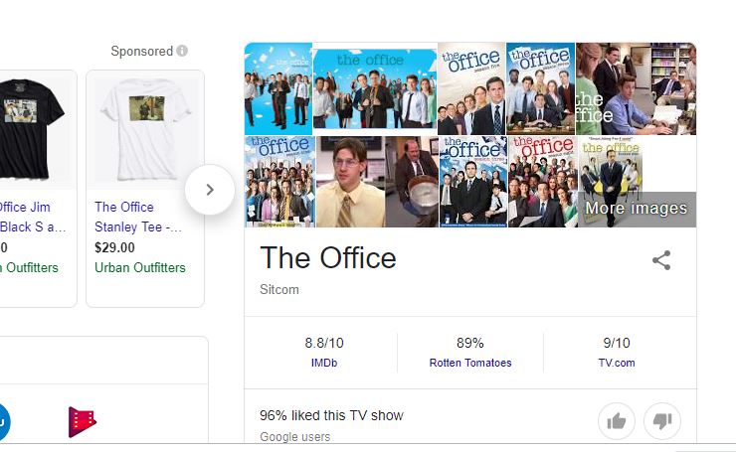736x452 pixels.
Task: Open the TV.com rating link
Action: 617,363
